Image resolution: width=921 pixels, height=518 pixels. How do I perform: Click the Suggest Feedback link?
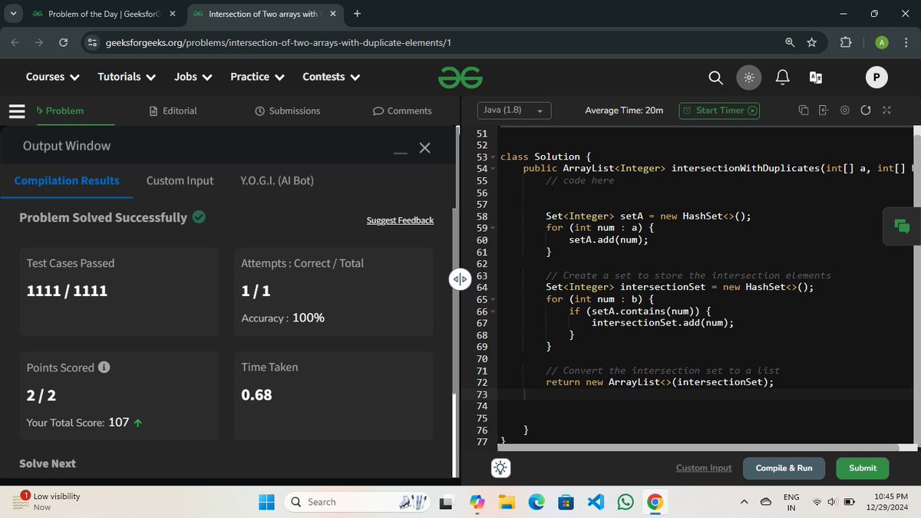[x=400, y=220]
